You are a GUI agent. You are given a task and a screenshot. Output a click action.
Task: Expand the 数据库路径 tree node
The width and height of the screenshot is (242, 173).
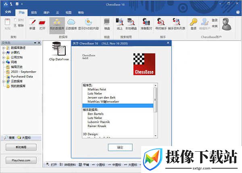[4, 48]
